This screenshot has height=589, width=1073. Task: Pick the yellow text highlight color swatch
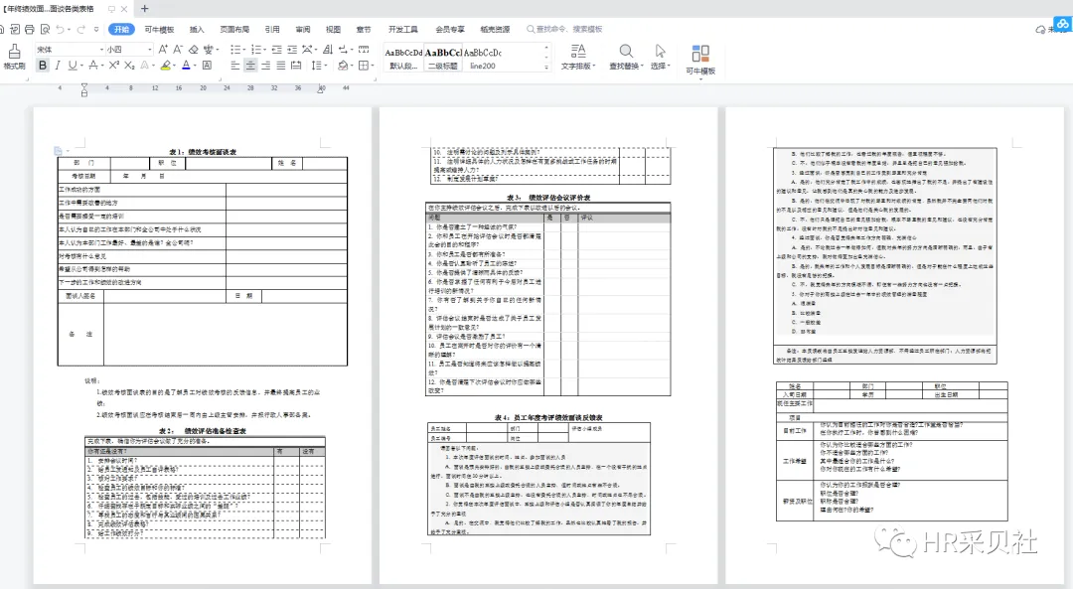click(166, 65)
